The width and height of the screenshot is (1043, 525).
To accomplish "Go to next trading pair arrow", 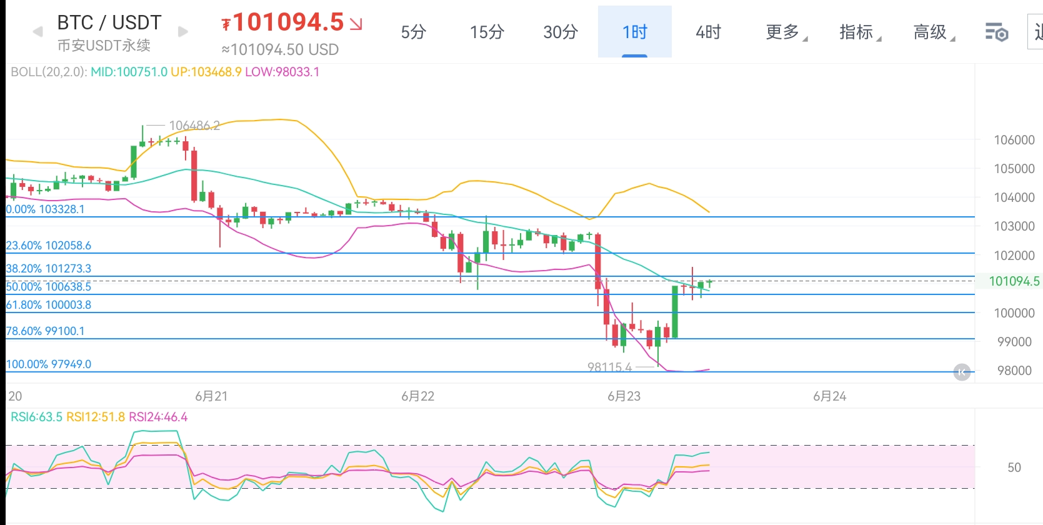I will [x=183, y=32].
